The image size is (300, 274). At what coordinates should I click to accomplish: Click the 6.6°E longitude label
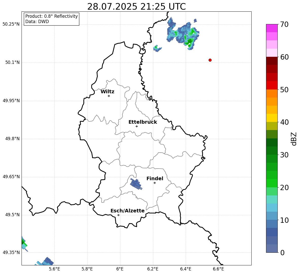coord(218,269)
